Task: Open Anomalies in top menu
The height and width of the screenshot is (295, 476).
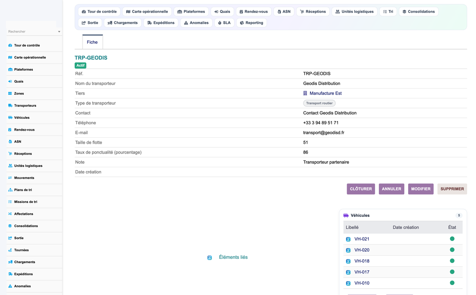Action: [196, 23]
